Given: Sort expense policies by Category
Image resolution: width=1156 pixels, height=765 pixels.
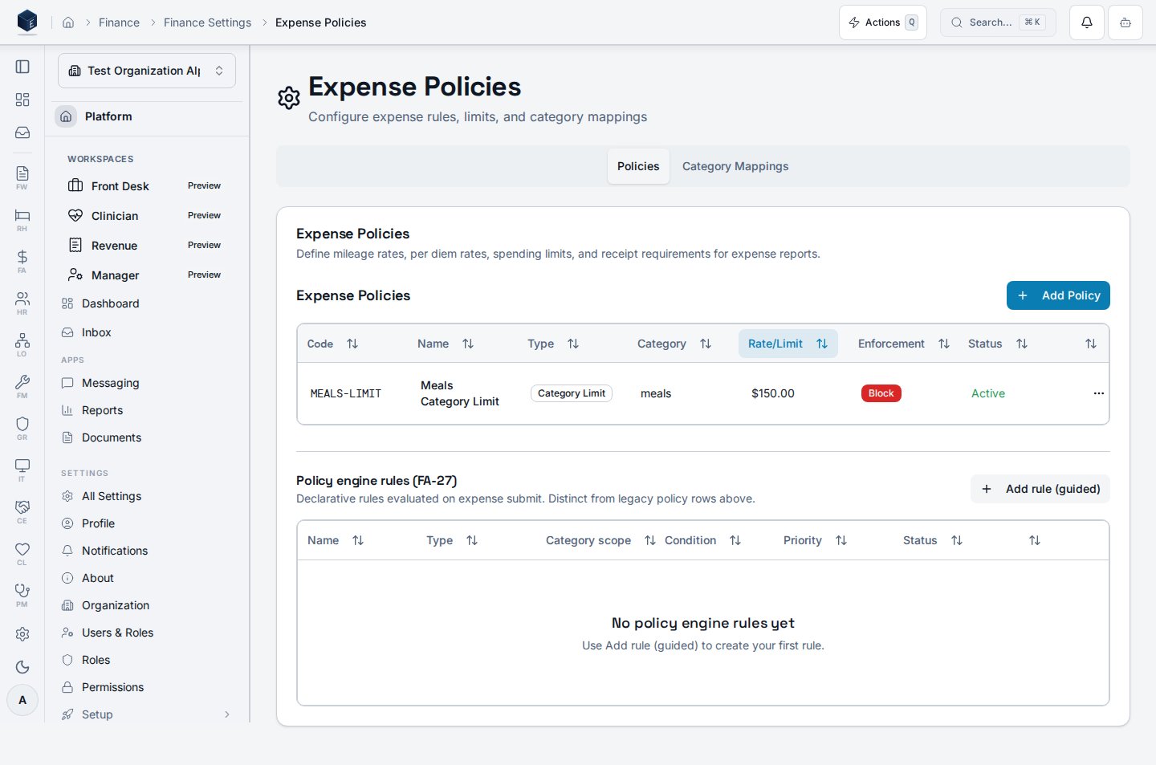Looking at the screenshot, I should tap(674, 344).
